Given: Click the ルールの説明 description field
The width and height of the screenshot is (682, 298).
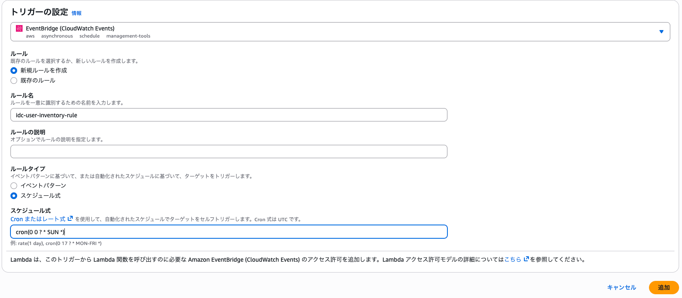Looking at the screenshot, I should pyautogui.click(x=228, y=151).
